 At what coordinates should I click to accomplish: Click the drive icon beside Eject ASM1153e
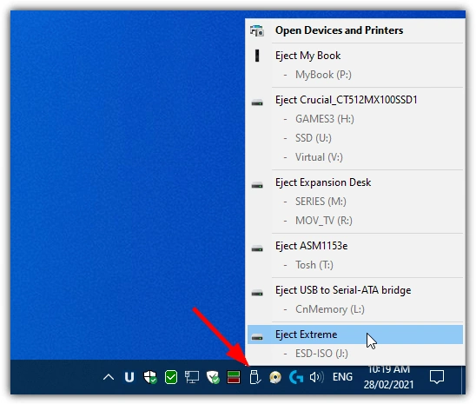coord(257,248)
